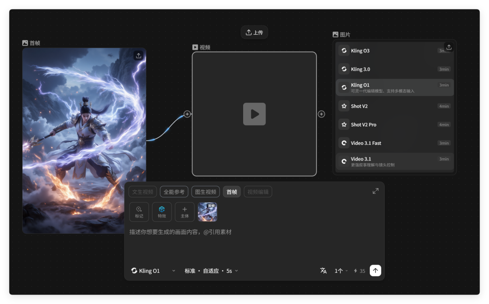Click plus connector right of video node
The image size is (489, 304).
(321, 114)
